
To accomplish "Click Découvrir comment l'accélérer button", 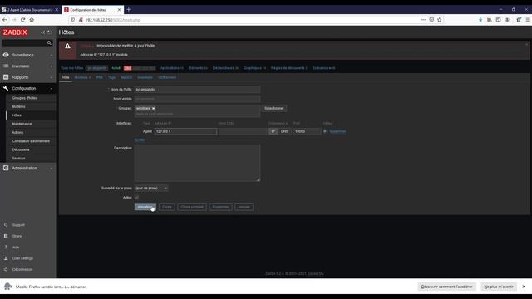I will click(447, 287).
